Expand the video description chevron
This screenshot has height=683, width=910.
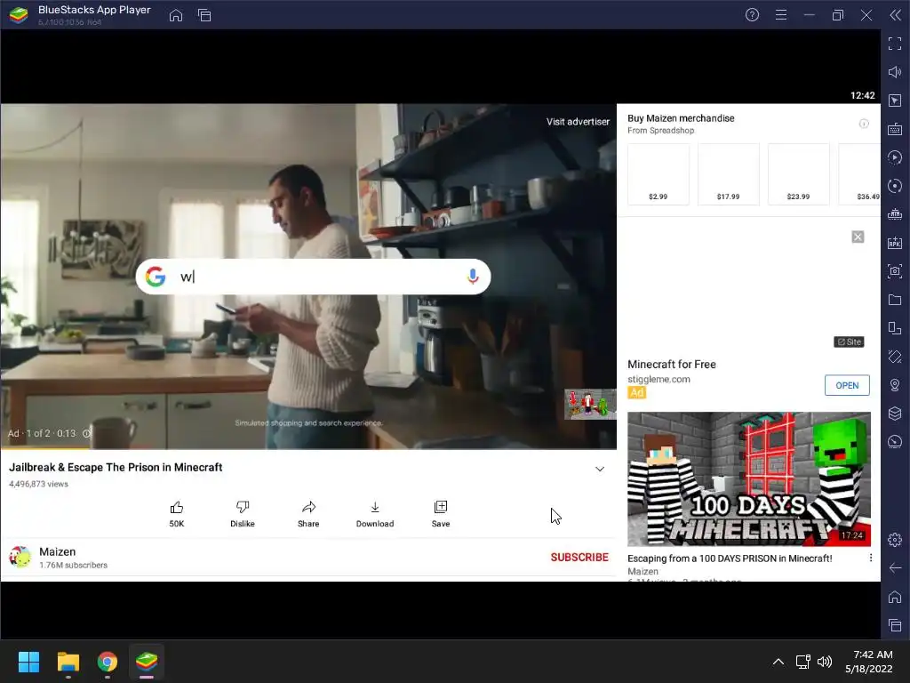point(600,470)
